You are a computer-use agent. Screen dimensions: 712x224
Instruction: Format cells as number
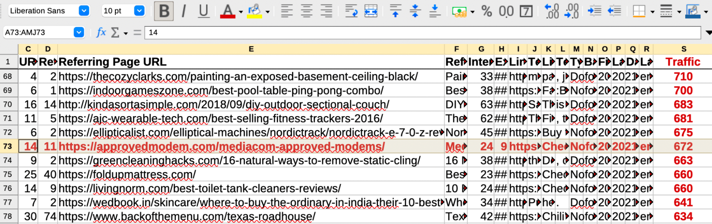[x=506, y=11]
